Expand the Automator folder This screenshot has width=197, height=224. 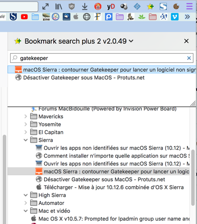tap(26, 203)
